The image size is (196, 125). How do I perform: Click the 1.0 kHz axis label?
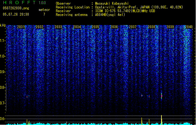click(3, 56)
